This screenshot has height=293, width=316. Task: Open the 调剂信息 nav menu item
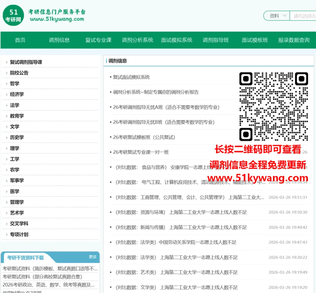tap(59, 40)
